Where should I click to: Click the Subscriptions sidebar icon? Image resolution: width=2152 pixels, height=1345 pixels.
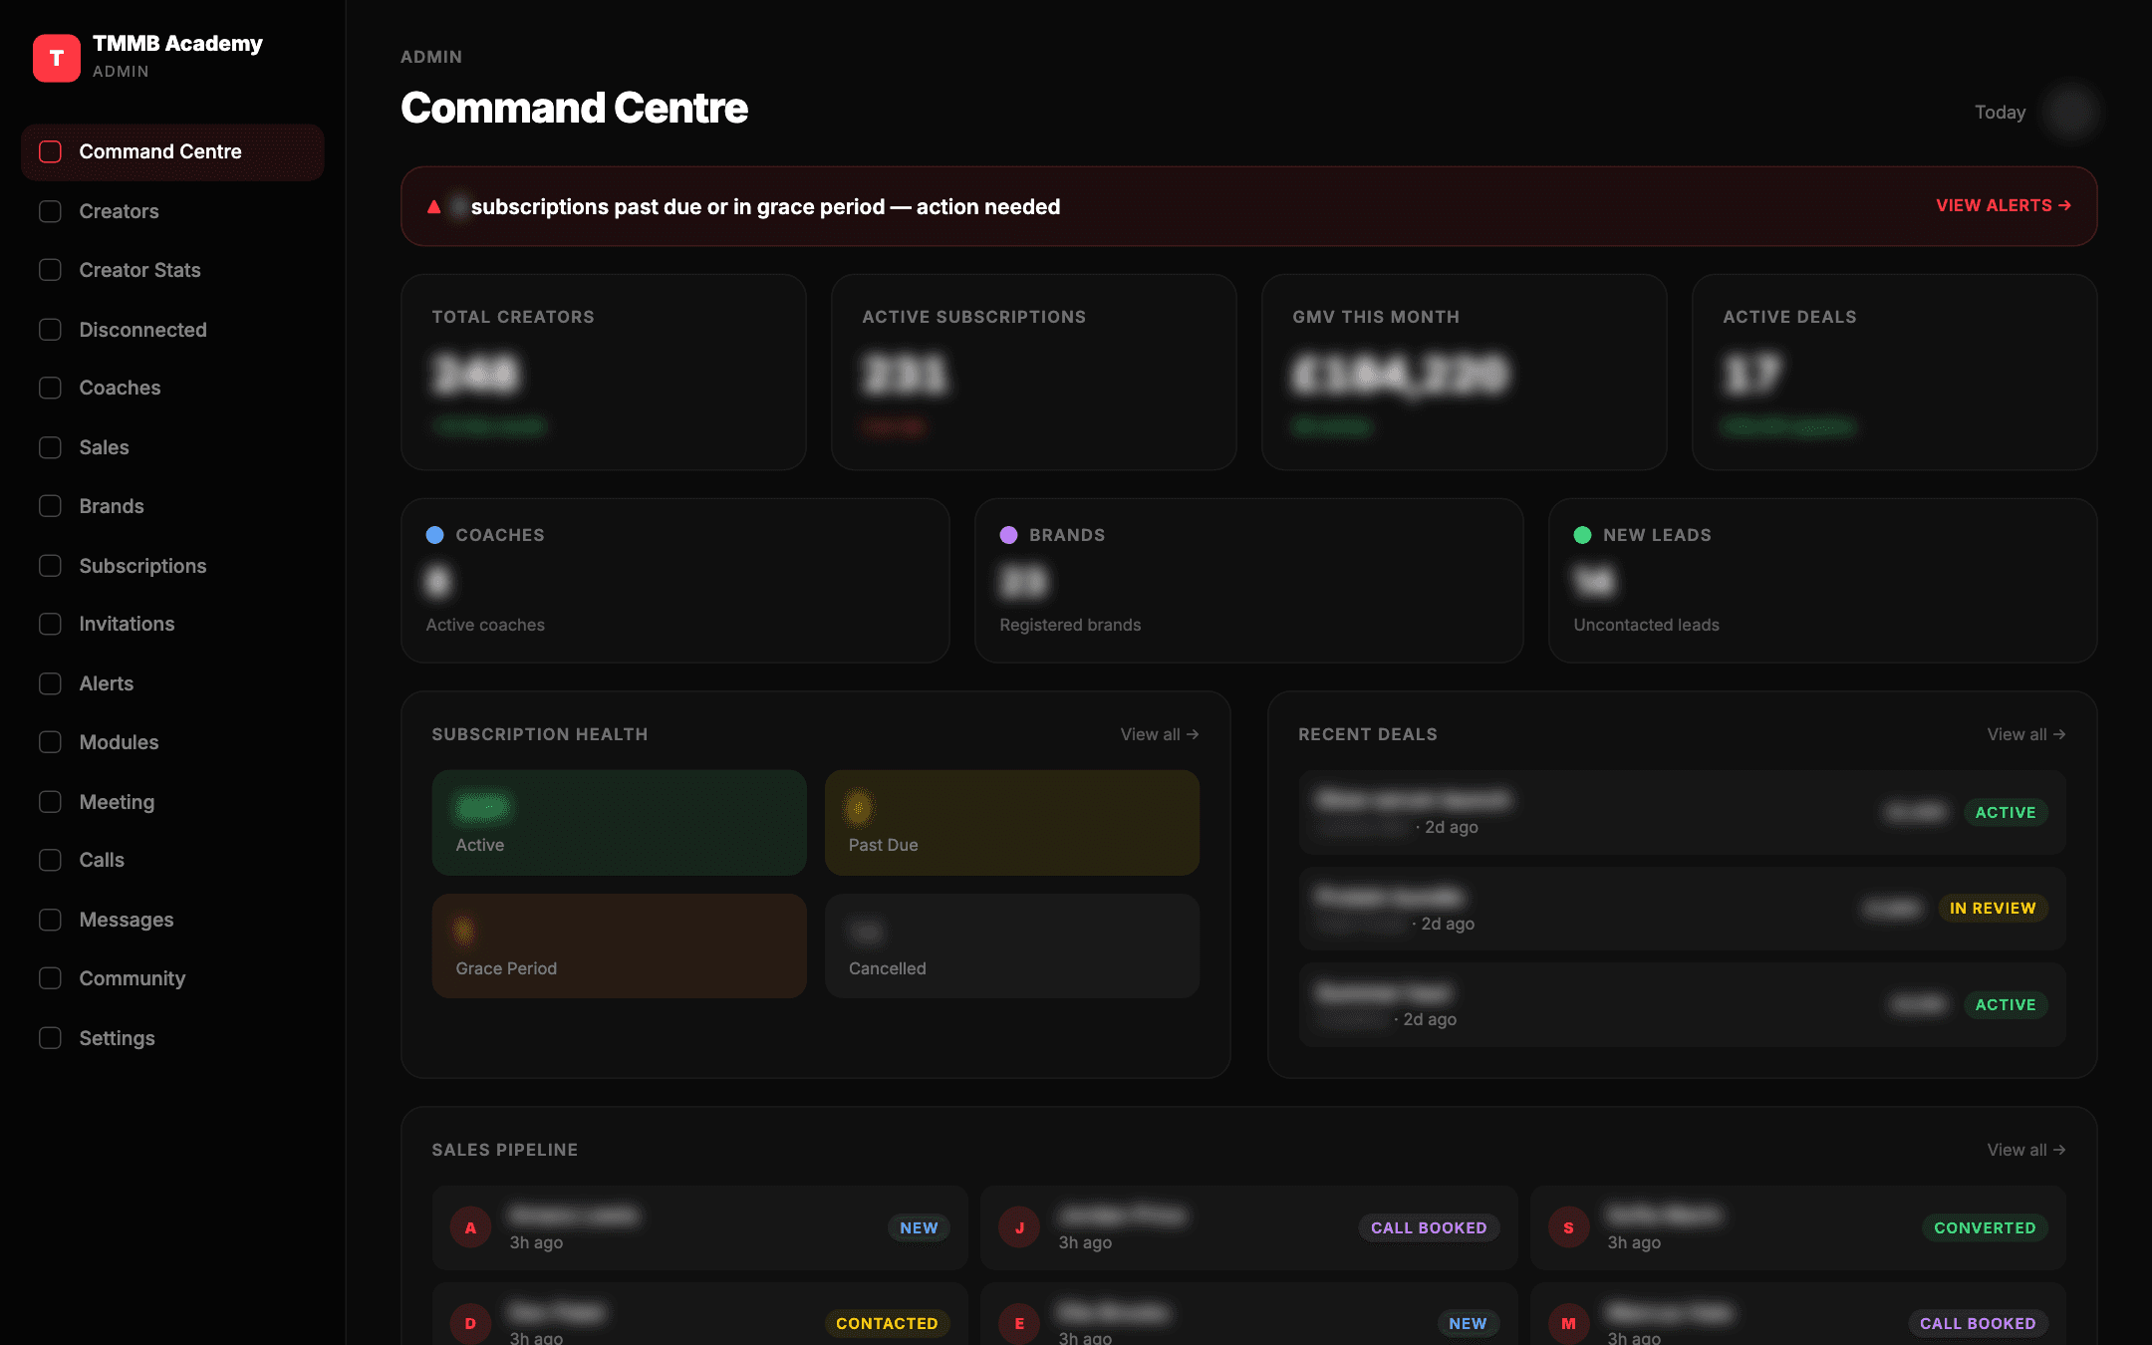pyautogui.click(x=50, y=566)
